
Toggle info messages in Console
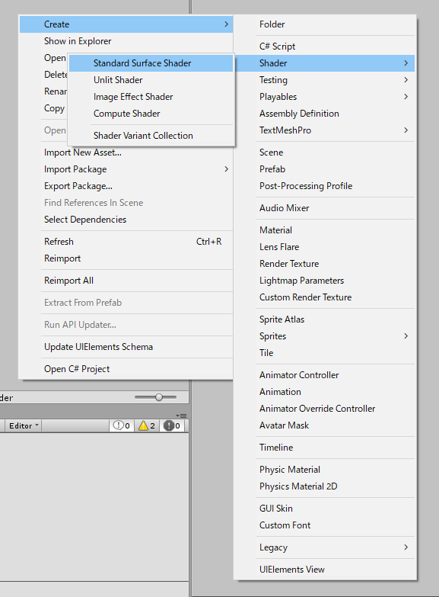122,425
